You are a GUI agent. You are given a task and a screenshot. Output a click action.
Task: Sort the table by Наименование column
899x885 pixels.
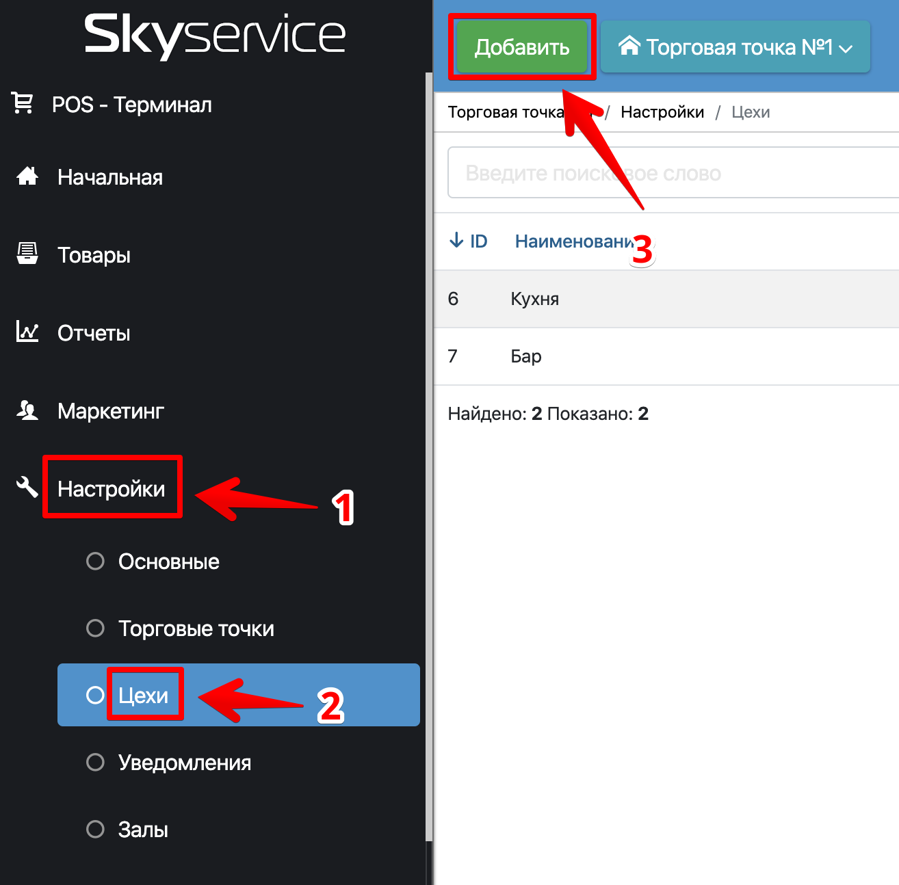(x=573, y=241)
